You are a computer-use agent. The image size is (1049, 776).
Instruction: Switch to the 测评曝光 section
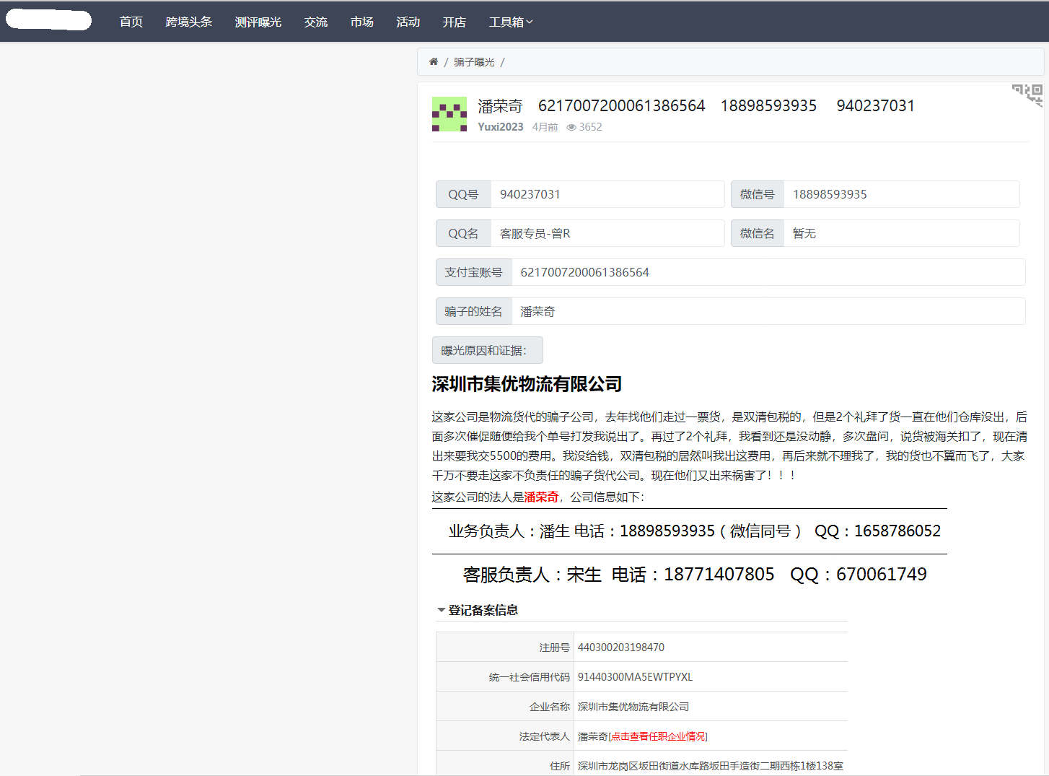(x=258, y=22)
